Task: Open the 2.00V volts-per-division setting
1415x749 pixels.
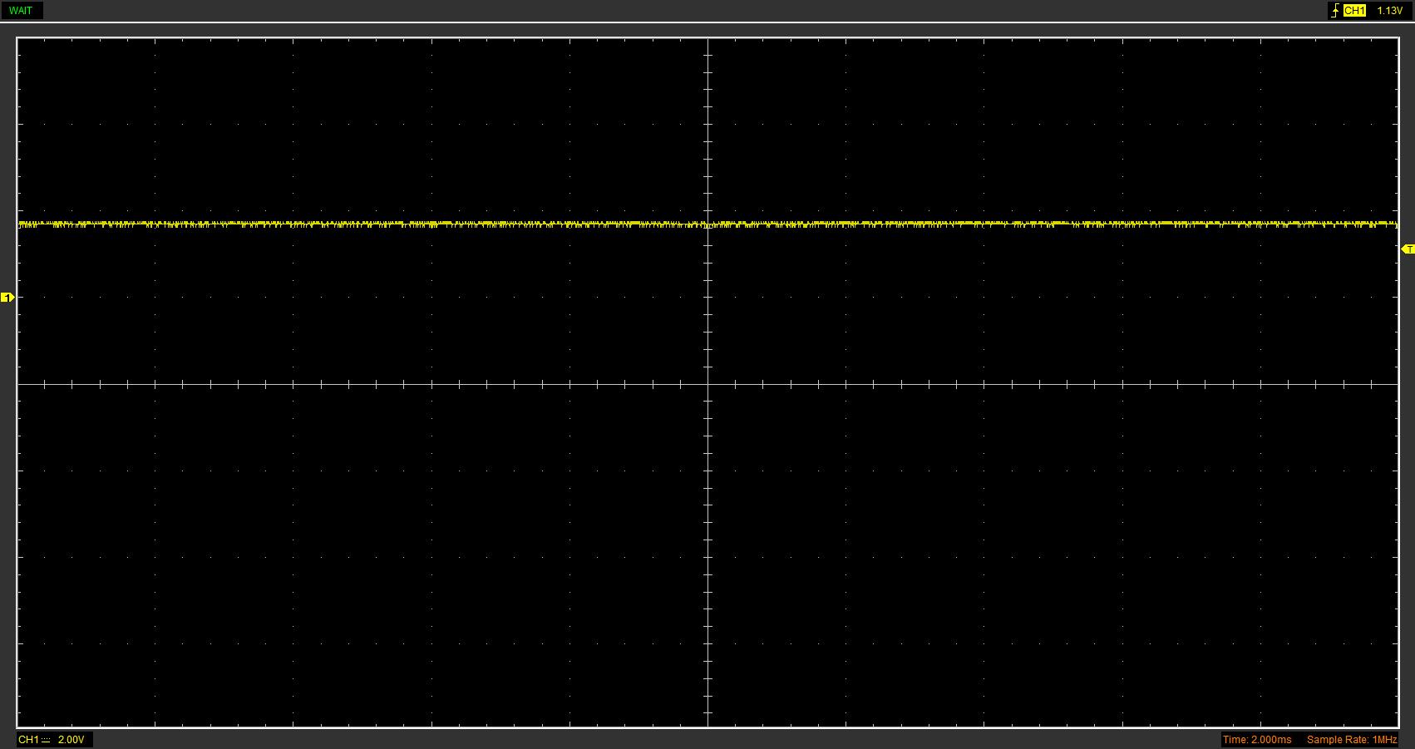Action: pos(71,740)
